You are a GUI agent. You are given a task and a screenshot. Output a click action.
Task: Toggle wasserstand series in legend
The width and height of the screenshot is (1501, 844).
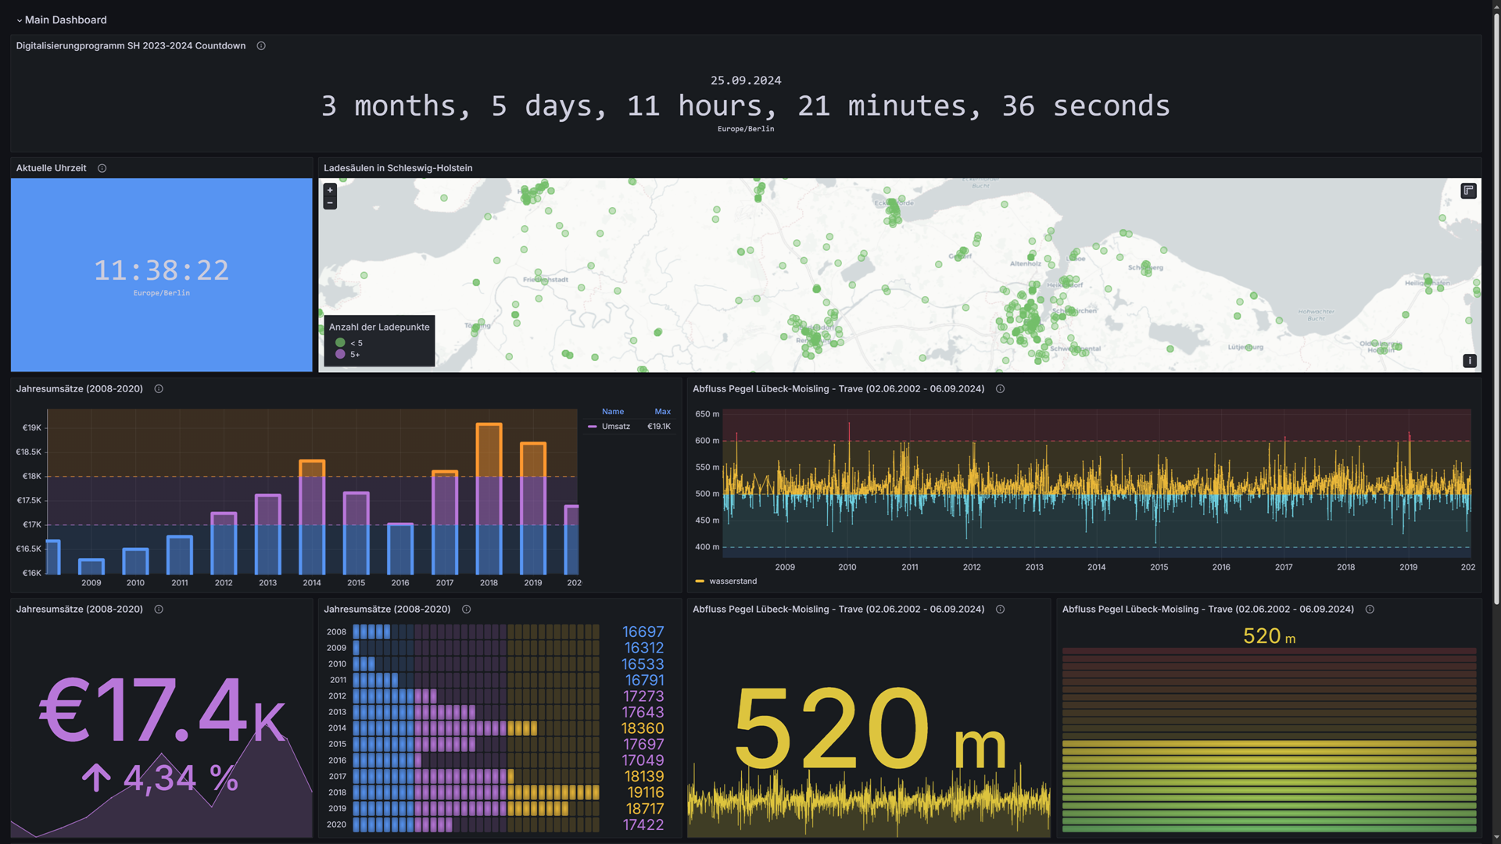click(733, 581)
